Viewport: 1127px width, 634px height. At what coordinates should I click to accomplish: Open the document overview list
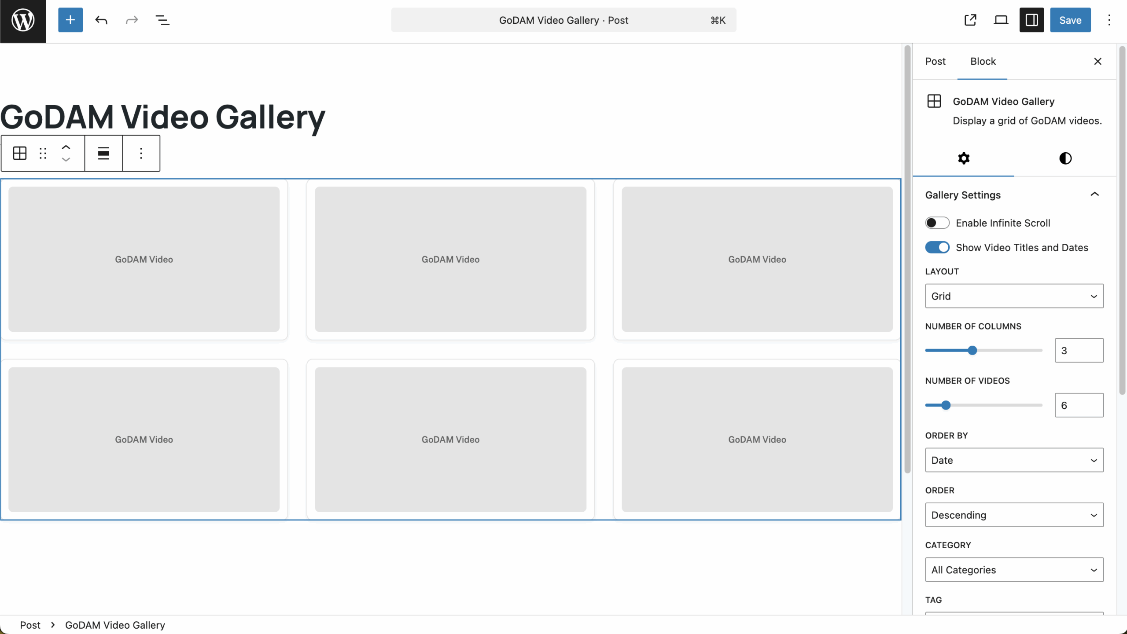(x=162, y=20)
